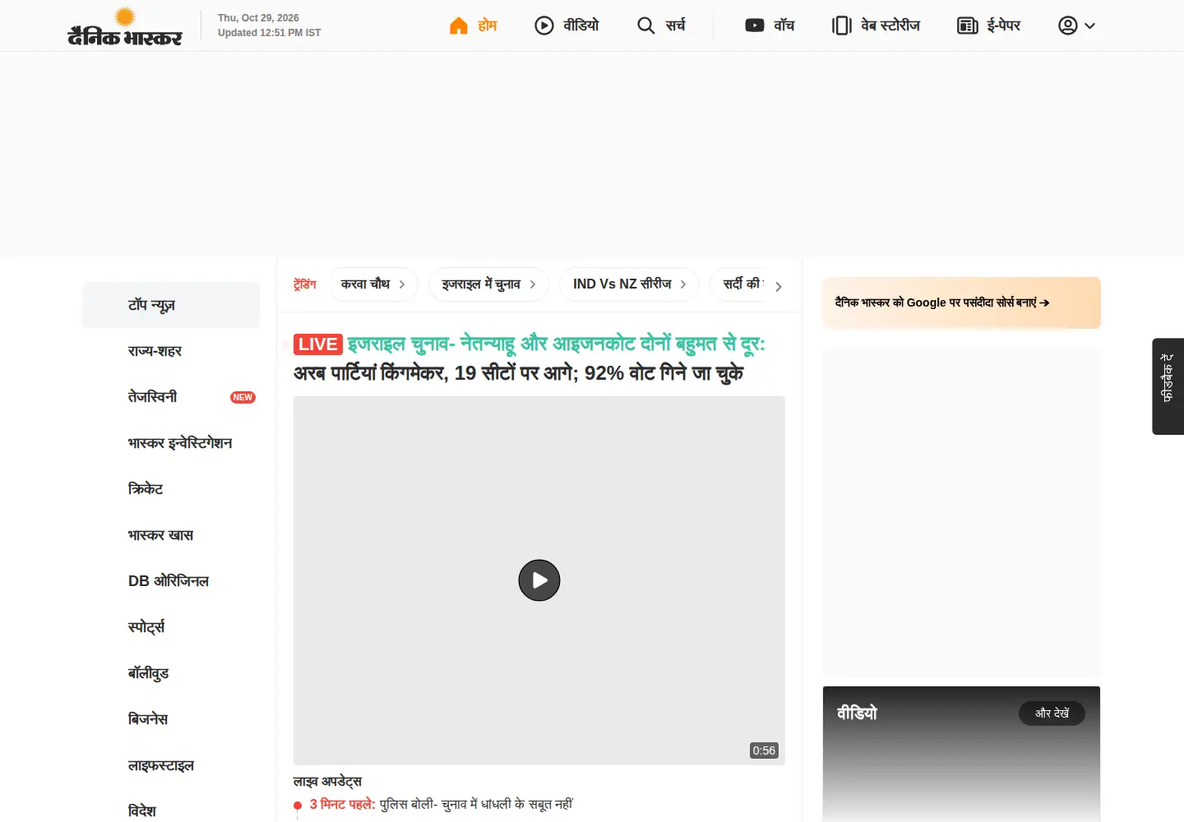Image resolution: width=1184 pixels, height=822 pixels.
Task: Open लाइफस्टाइल sidebar section
Action: click(x=171, y=765)
